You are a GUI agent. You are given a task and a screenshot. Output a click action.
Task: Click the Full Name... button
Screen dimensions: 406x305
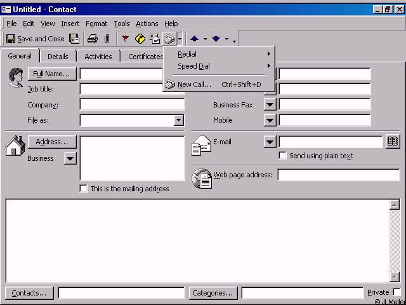(x=52, y=74)
